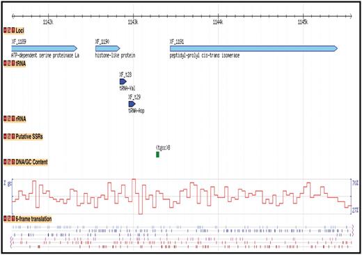
Task: Click the middle icon beside the tRNA title
Action: pyautogui.click(x=9, y=63)
